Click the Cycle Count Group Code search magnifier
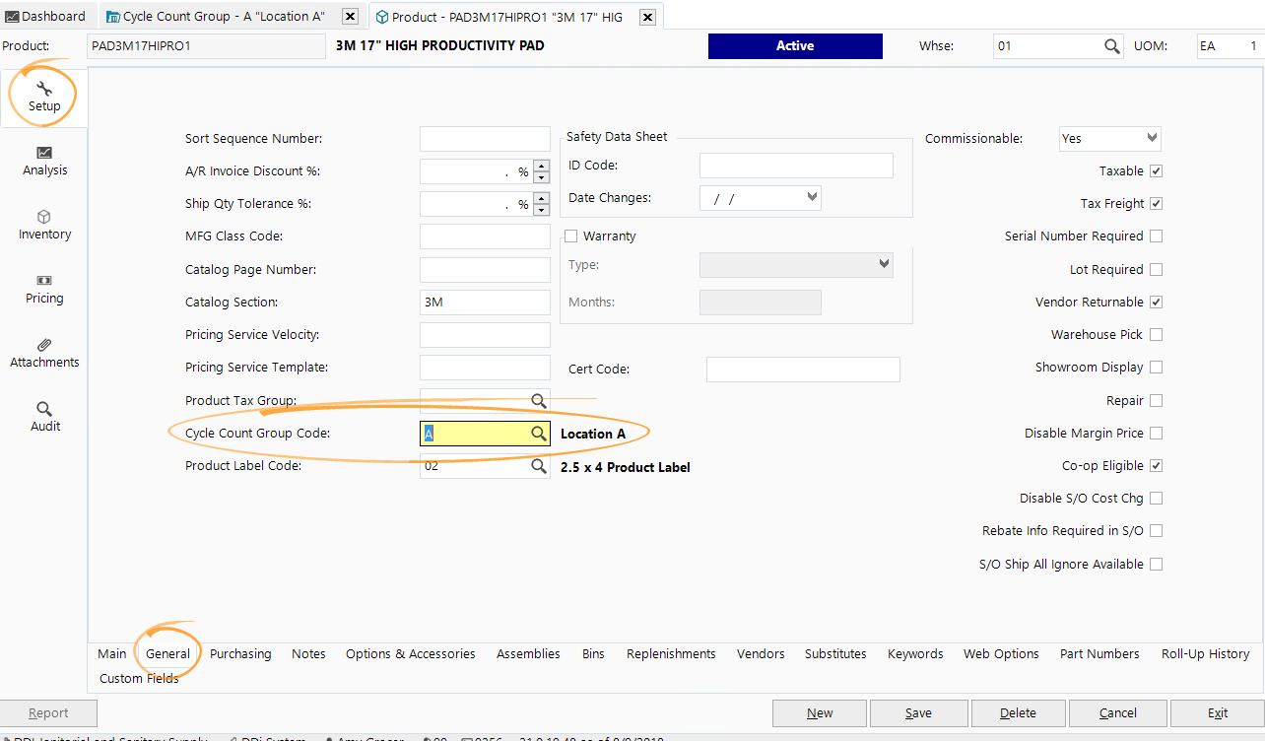The width and height of the screenshot is (1265, 741). pos(538,433)
